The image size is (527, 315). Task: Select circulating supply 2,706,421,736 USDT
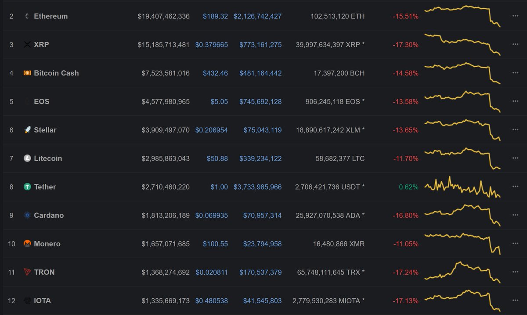tap(330, 187)
